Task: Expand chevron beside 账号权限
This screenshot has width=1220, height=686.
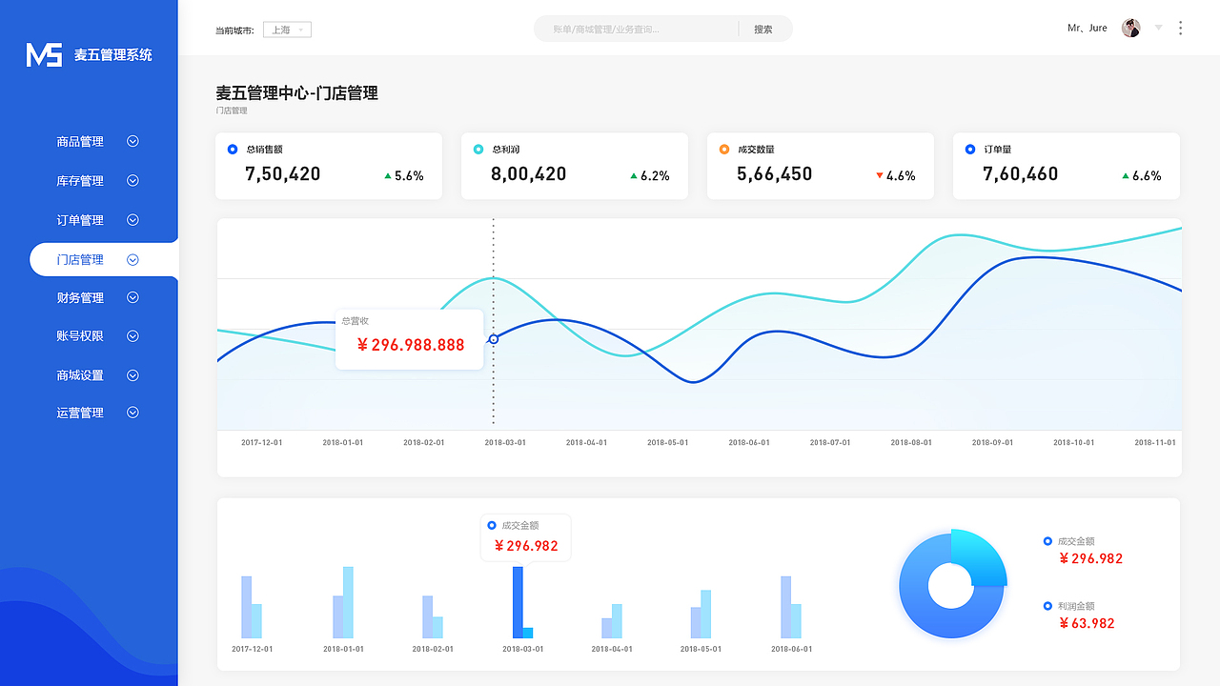Action: (133, 335)
